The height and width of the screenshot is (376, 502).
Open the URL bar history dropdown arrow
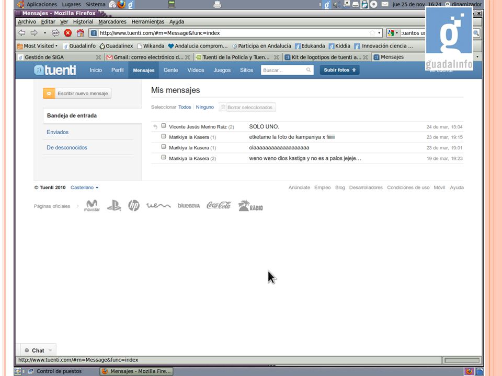380,33
